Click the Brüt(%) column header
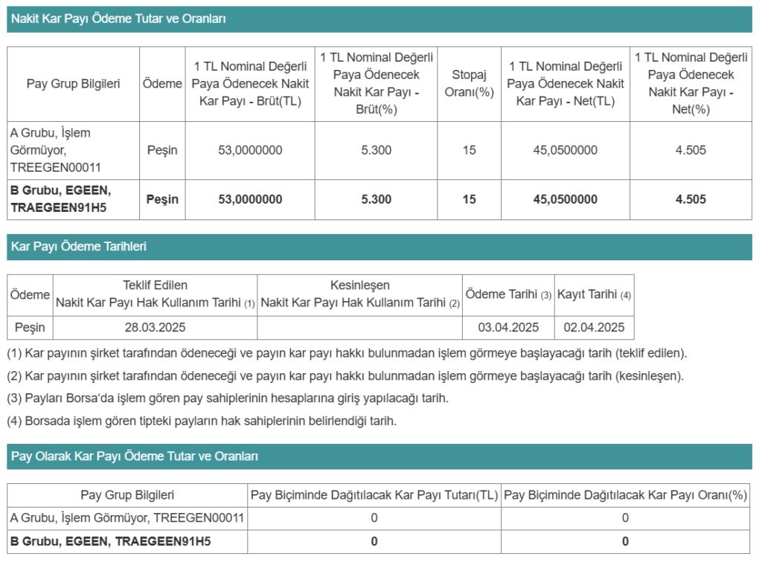Image resolution: width=762 pixels, height=565 pixels. pos(376,83)
